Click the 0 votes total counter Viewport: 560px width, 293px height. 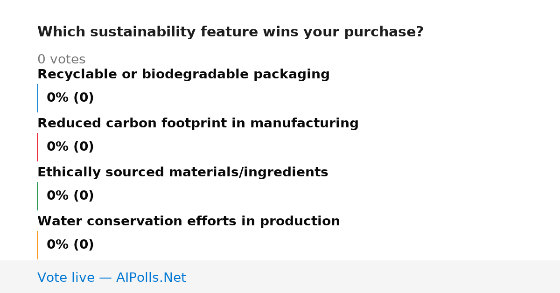[61, 60]
